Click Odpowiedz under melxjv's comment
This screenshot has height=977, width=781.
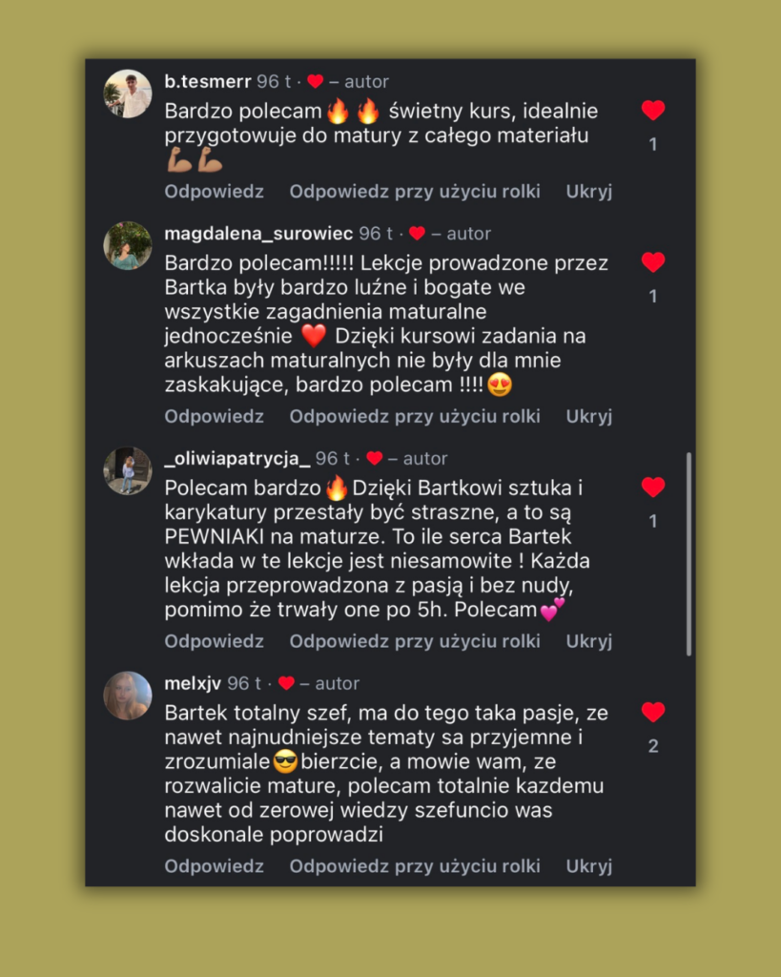[214, 866]
